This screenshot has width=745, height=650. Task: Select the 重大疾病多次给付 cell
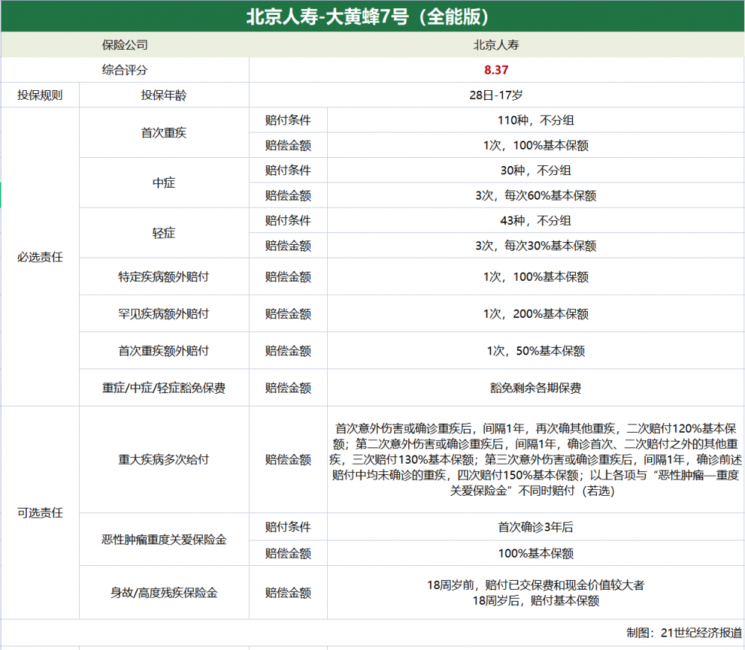click(164, 459)
